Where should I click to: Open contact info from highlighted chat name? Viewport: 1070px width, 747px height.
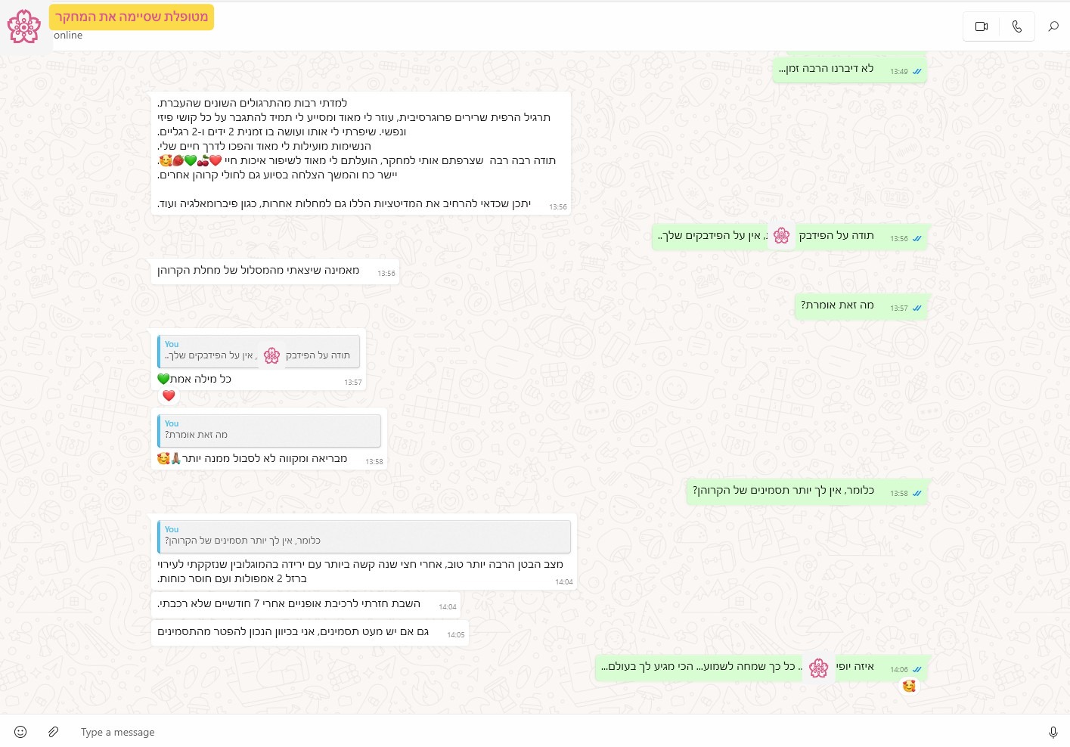[x=132, y=17]
